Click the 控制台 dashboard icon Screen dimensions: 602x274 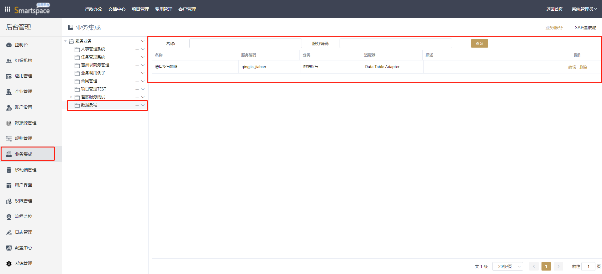pyautogui.click(x=9, y=45)
